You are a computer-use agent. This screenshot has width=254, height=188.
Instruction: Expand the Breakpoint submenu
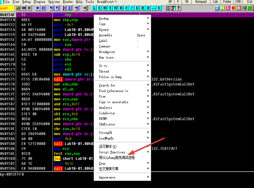point(123,52)
